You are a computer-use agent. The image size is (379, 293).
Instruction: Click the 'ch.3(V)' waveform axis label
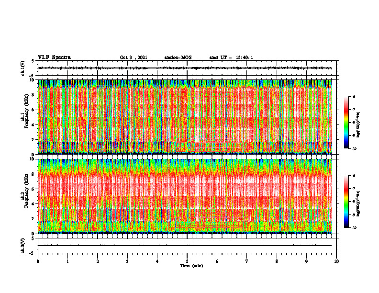[23, 246]
